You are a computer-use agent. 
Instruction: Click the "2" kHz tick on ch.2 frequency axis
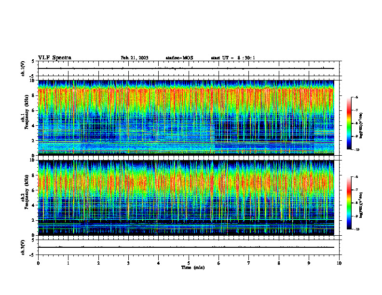point(34,220)
